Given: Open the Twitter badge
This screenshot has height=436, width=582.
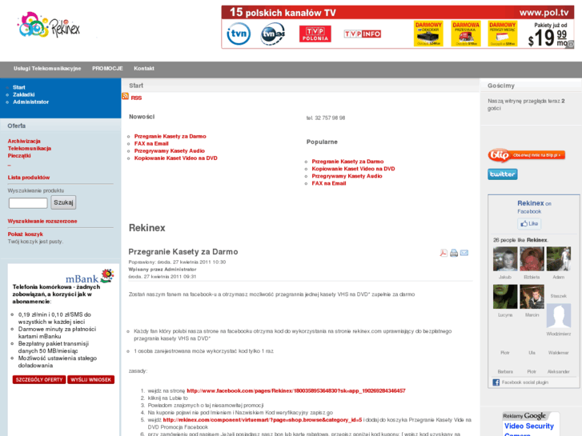Looking at the screenshot, I should [503, 174].
